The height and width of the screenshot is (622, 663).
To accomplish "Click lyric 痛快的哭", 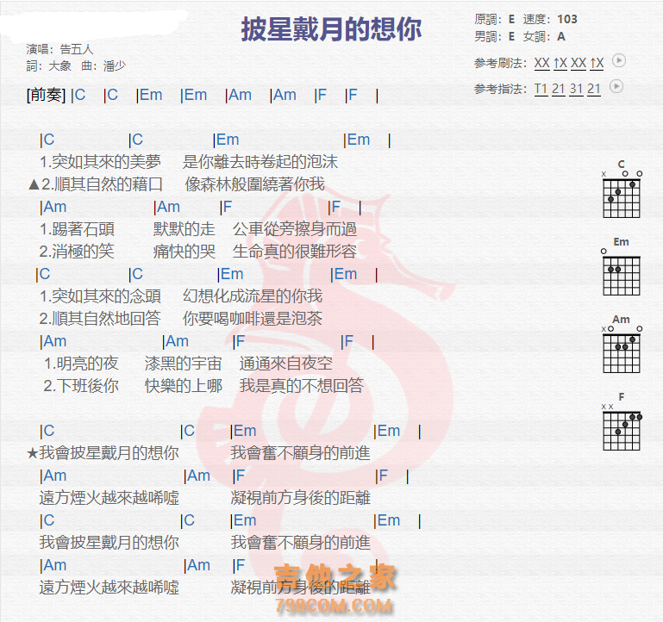I will pyautogui.click(x=184, y=252).
